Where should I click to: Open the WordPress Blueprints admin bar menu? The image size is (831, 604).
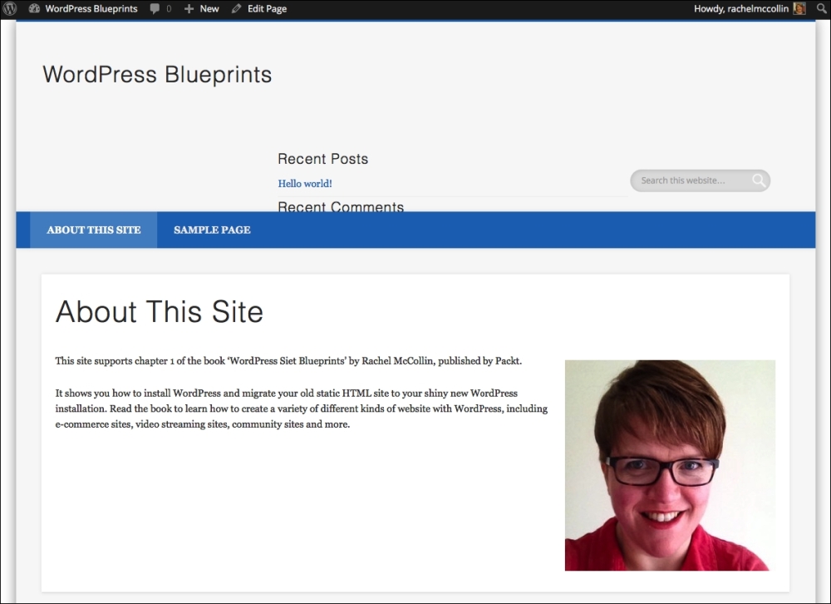[x=91, y=8]
